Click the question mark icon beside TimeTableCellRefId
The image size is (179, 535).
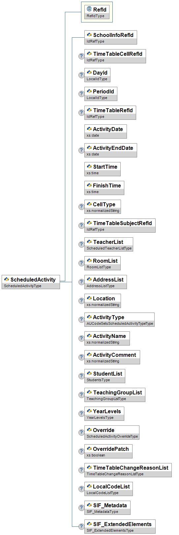coord(81,56)
